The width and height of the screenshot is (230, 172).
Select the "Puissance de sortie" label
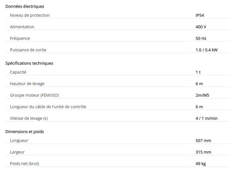point(28,50)
